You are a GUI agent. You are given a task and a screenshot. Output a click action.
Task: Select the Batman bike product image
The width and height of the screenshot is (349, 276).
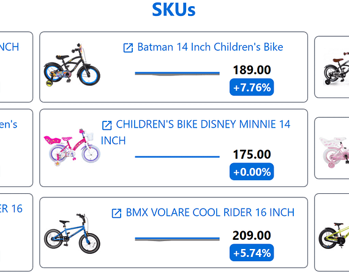pos(72,65)
